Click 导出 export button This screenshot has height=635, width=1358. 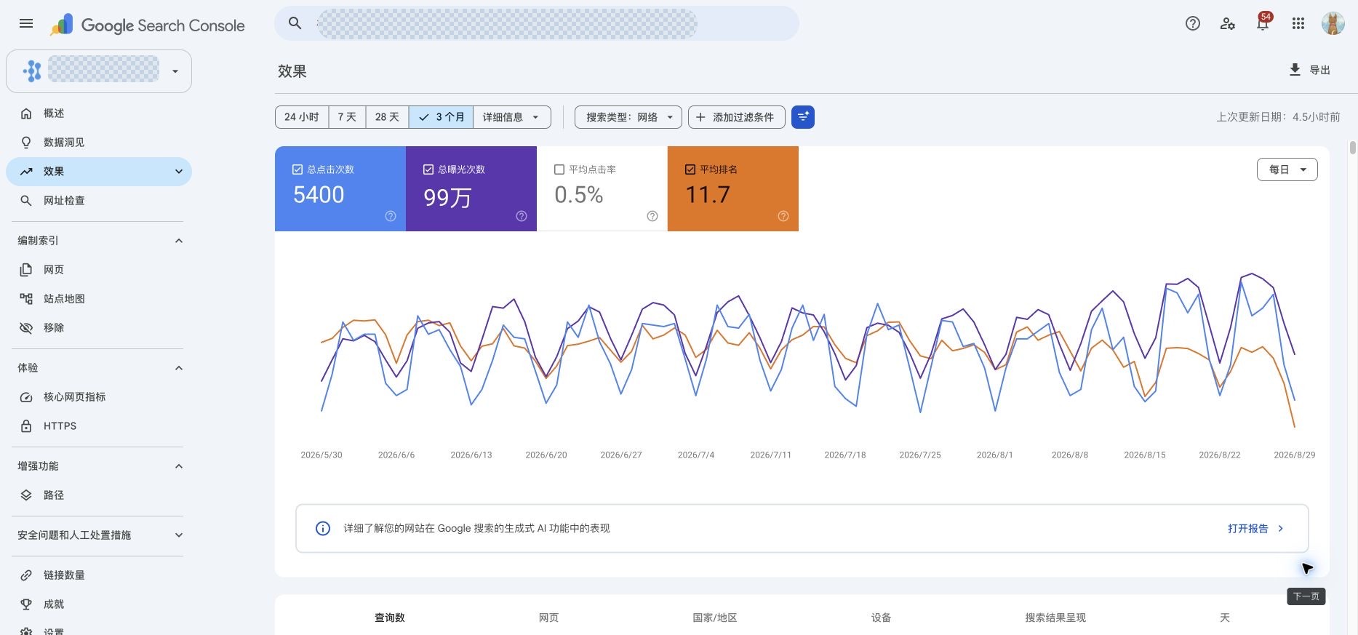tap(1309, 70)
